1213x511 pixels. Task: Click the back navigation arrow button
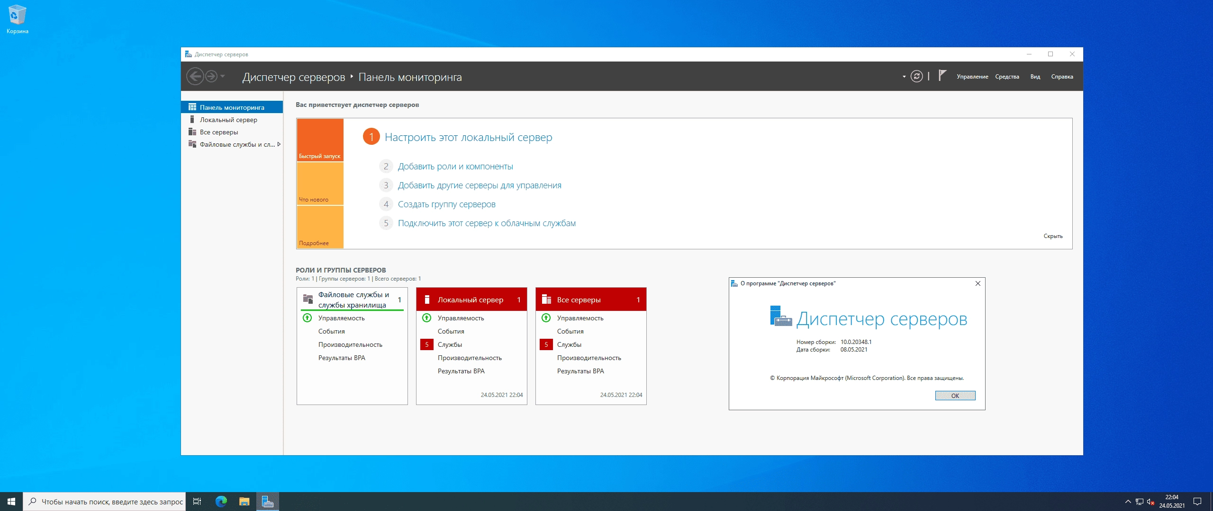(x=195, y=76)
